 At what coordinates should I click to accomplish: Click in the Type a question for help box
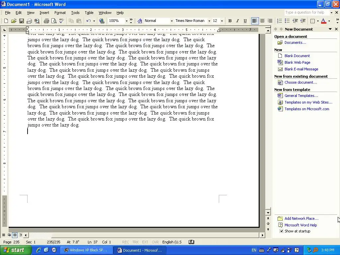(x=306, y=13)
